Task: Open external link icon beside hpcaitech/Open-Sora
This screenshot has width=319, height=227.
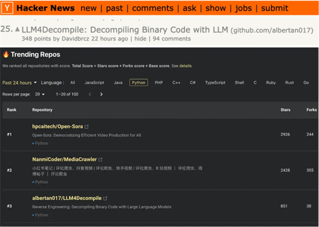Action: point(87,127)
